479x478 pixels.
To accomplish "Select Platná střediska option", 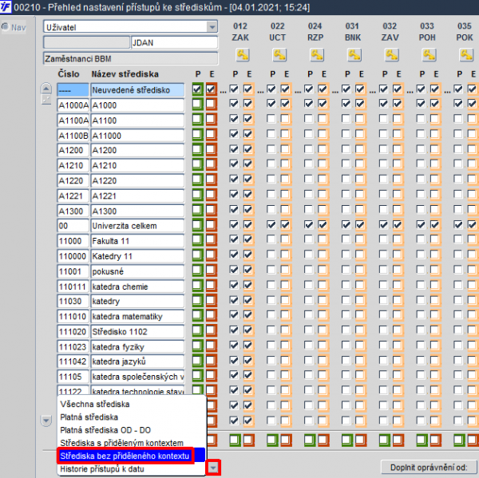I will 132,417.
